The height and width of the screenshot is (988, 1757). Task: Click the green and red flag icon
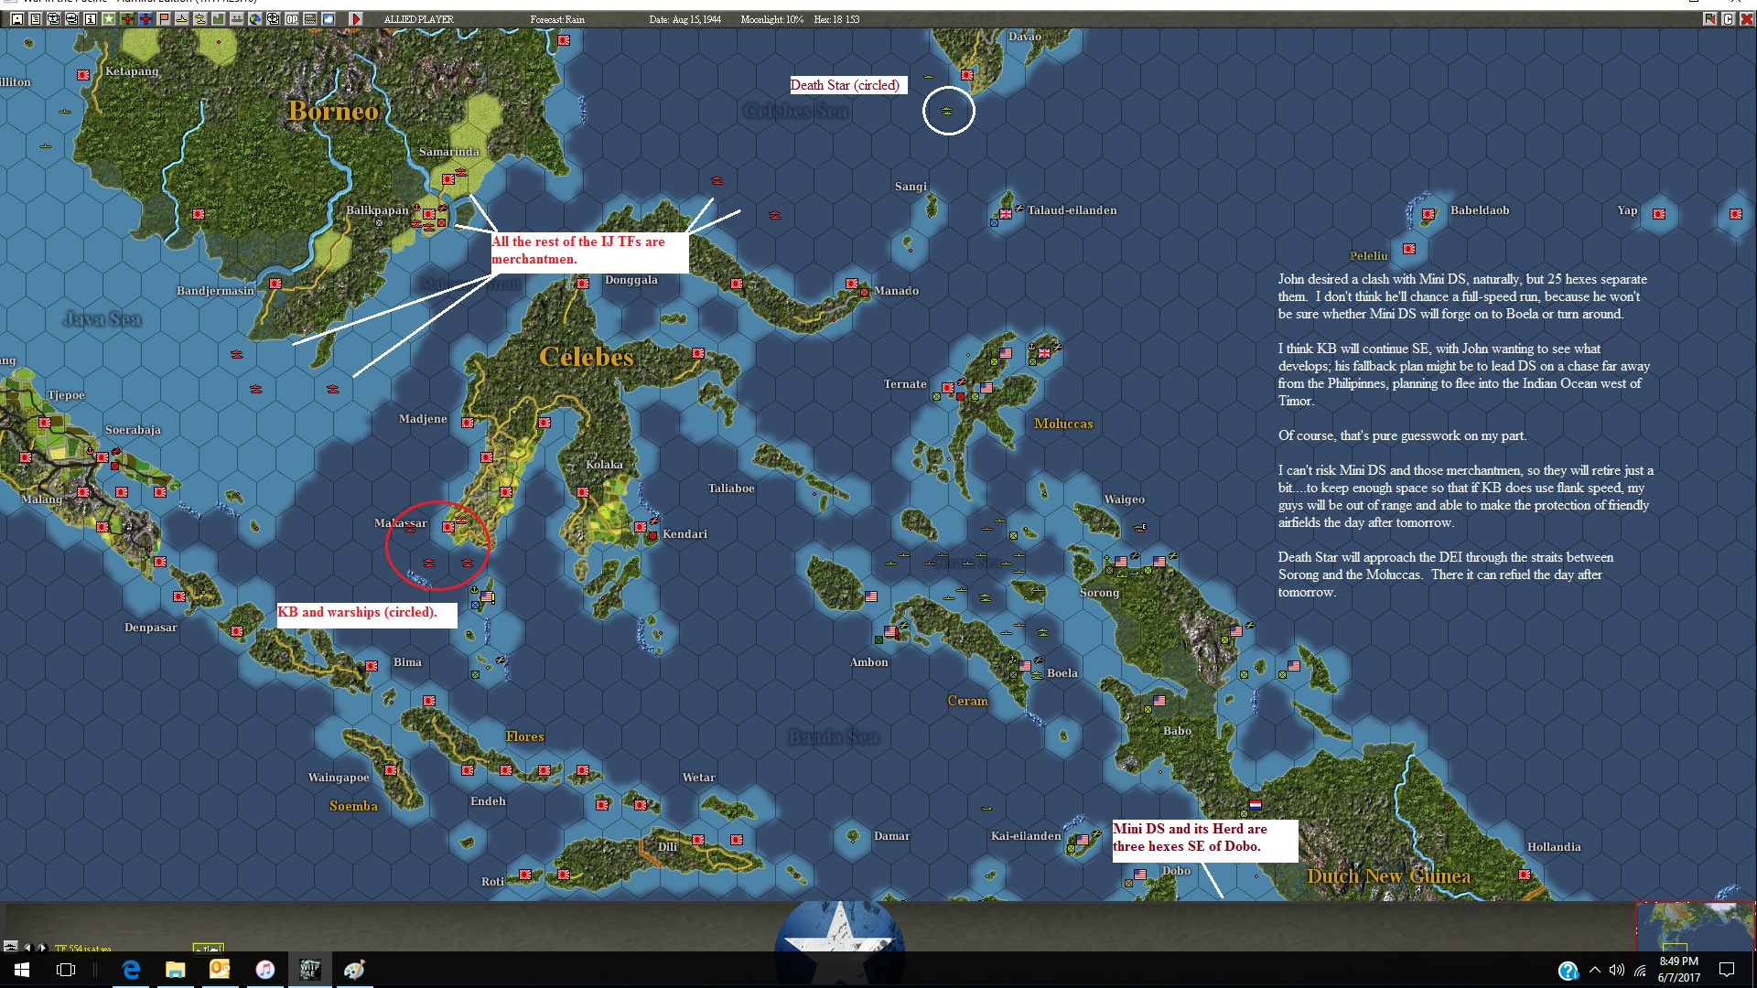[1709, 18]
